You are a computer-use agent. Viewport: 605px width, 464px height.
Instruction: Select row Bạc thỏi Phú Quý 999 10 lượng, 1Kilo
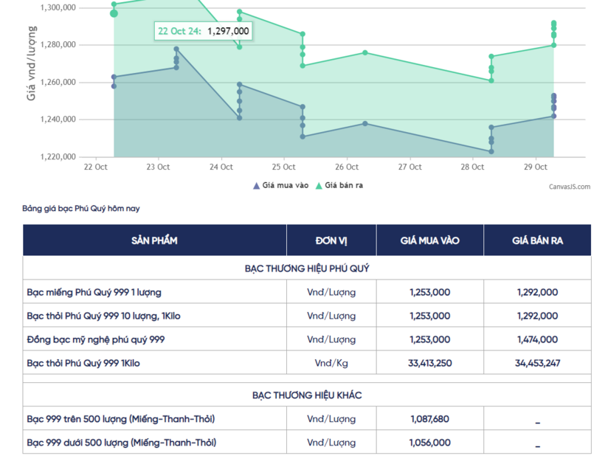pyautogui.click(x=307, y=316)
